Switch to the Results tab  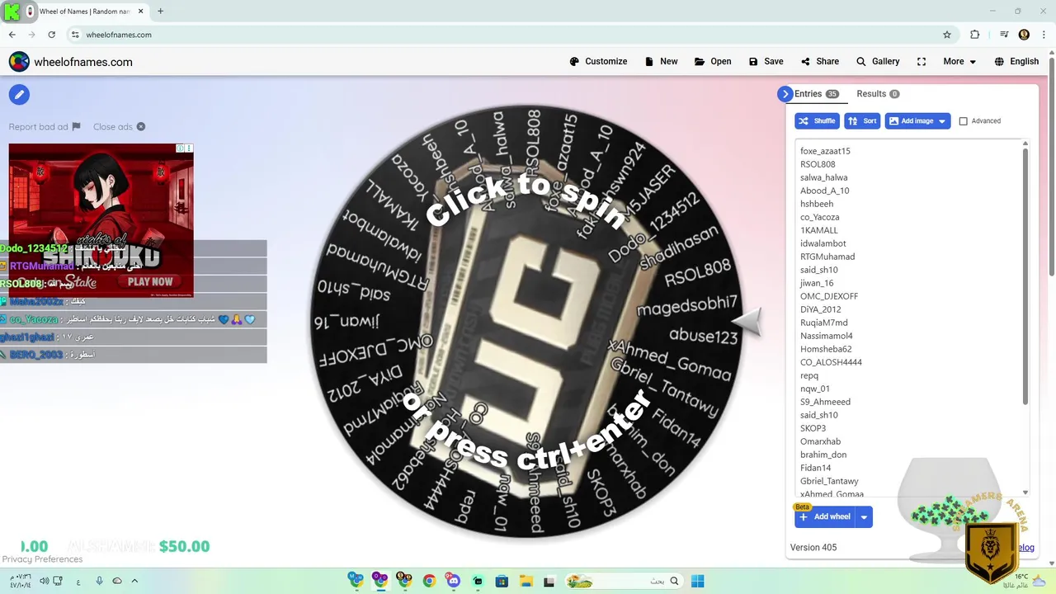tap(878, 94)
